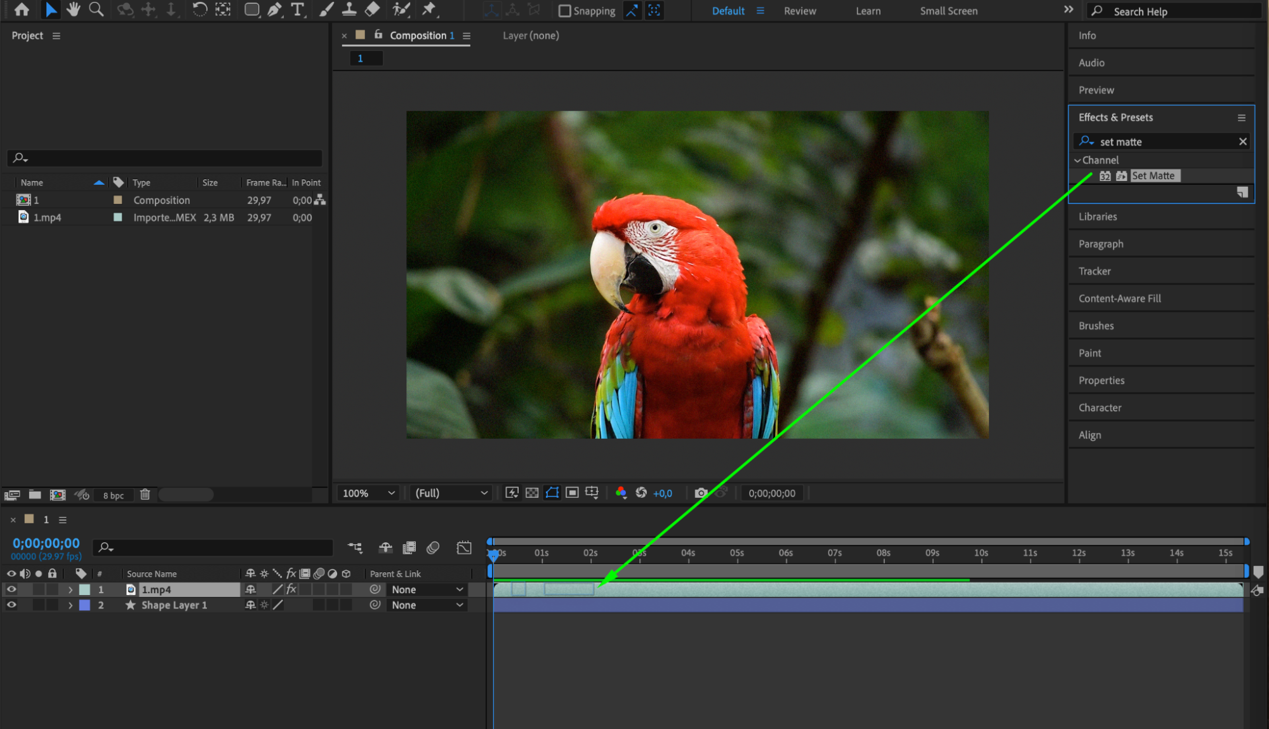Select the Type tool
Screen dimensions: 1269x729
point(297,10)
